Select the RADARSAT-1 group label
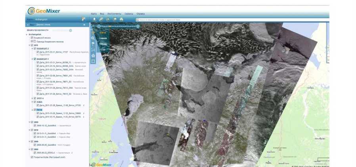This screenshot has width=356, height=167. tap(43, 59)
